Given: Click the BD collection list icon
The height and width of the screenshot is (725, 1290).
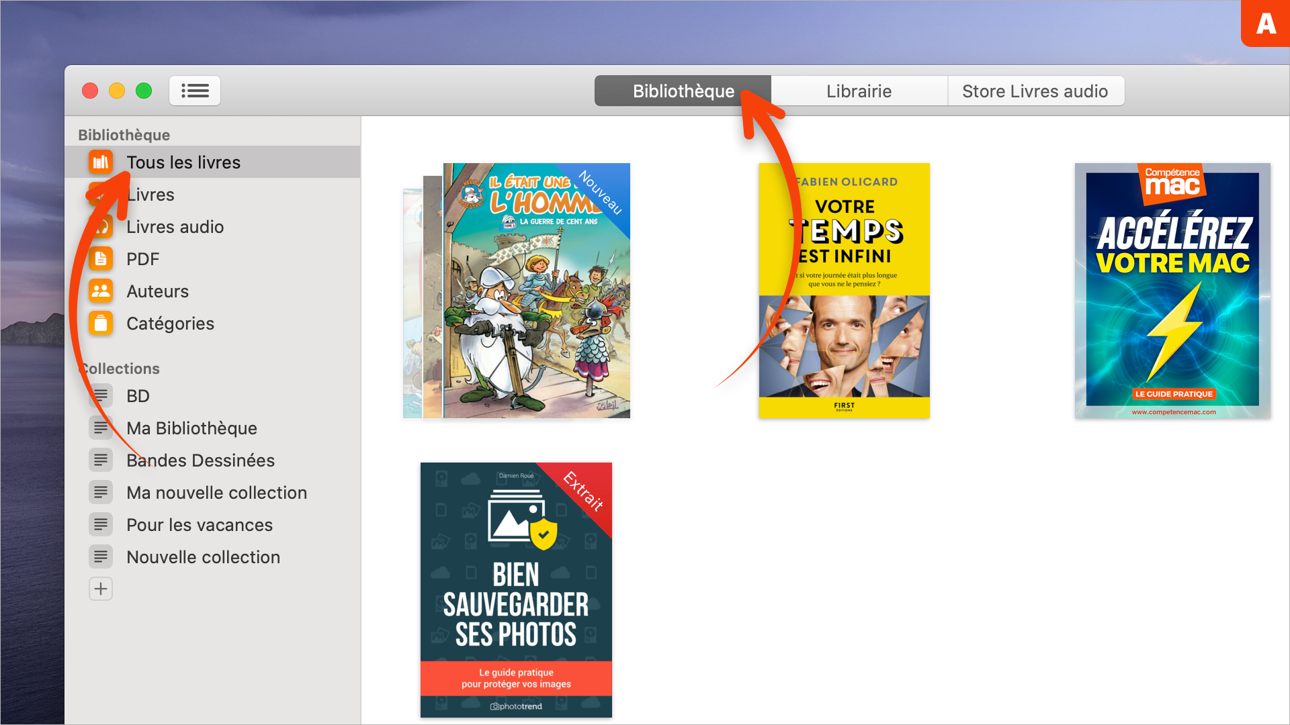Looking at the screenshot, I should point(101,395).
